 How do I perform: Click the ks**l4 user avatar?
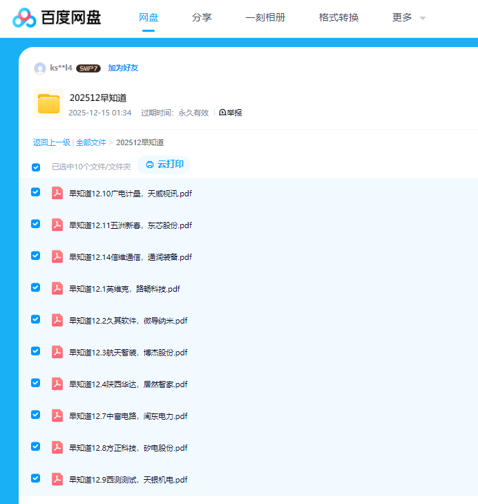(40, 68)
